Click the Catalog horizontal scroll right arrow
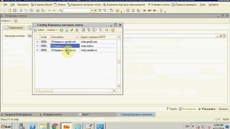Screen dimensions: 230x129 tap(114, 91)
